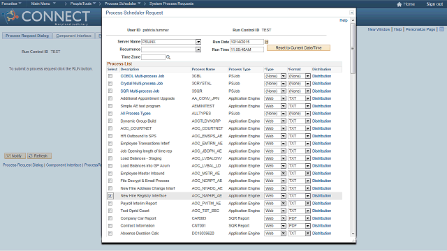Image resolution: width=447 pixels, height=251 pixels.
Task: Click scrollbar down arrow in the dialog
Action: [353, 234]
